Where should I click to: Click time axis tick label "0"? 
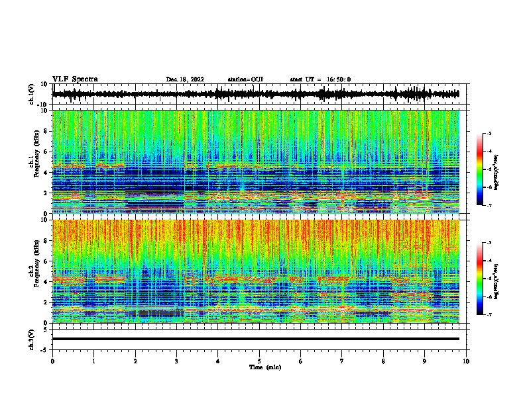52,361
